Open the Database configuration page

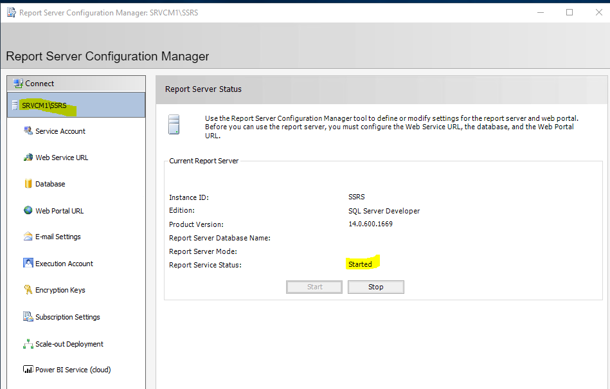click(x=50, y=184)
